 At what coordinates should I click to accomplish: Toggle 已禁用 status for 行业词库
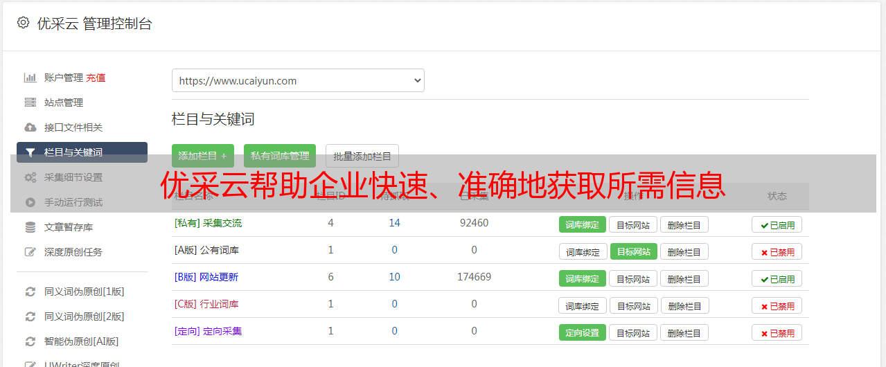pyautogui.click(x=777, y=305)
